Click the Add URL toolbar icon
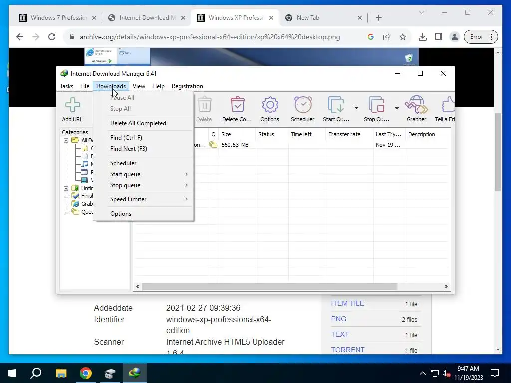The width and height of the screenshot is (511, 383). pos(72,109)
